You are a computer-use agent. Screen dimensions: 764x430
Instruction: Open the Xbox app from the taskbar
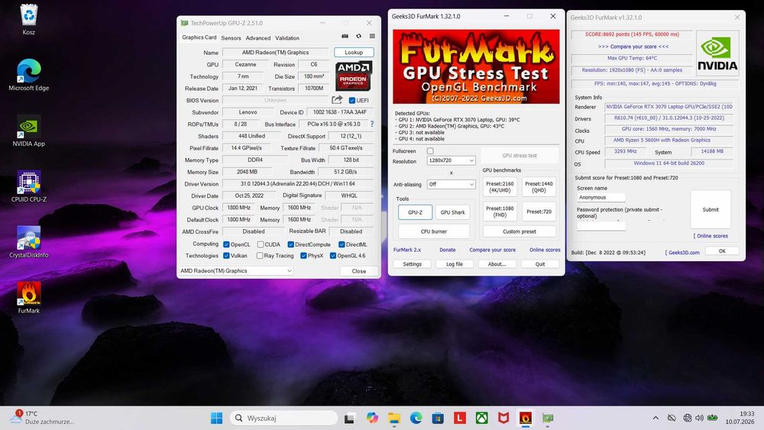482,418
